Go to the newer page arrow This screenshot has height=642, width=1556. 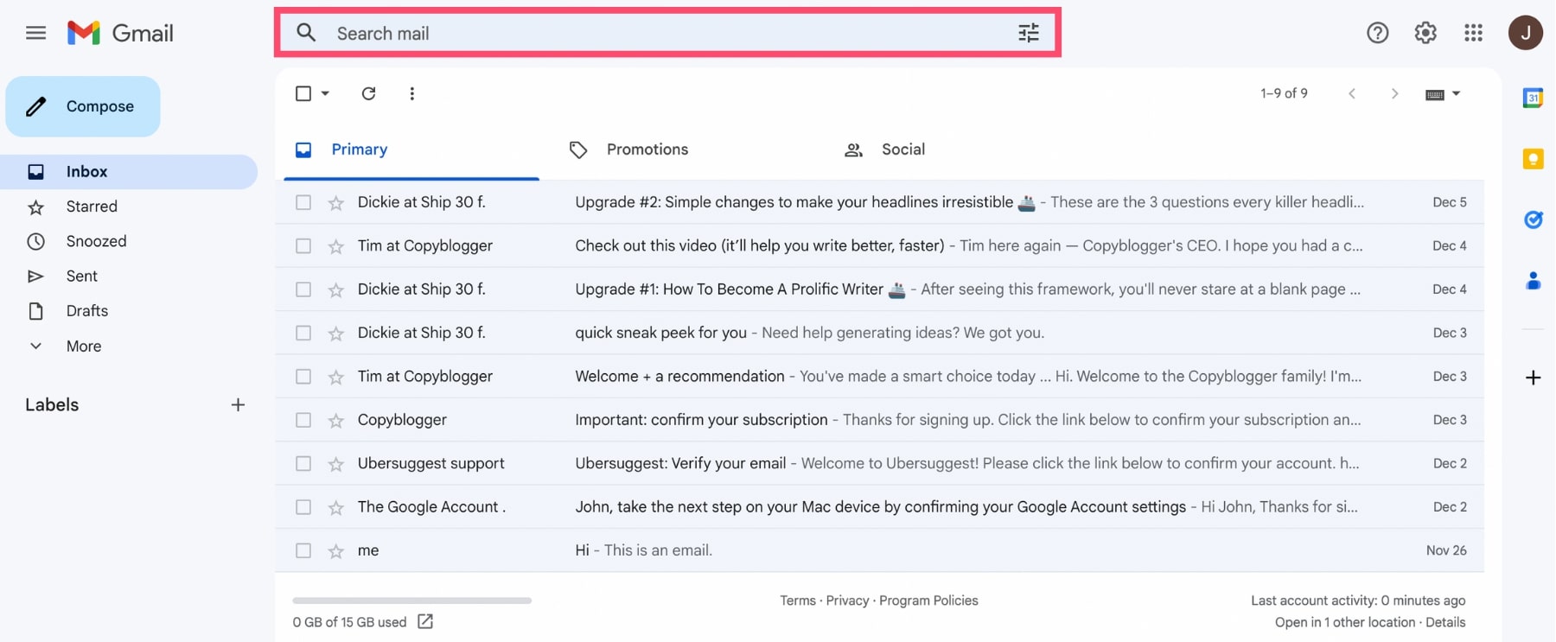1352,93
